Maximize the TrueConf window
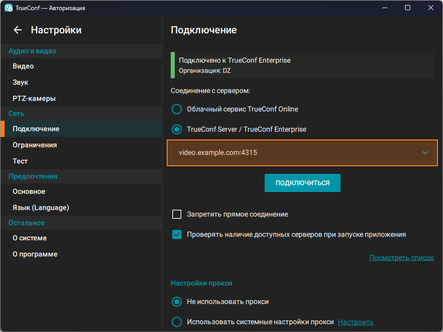This screenshot has width=443, height=332. click(408, 8)
